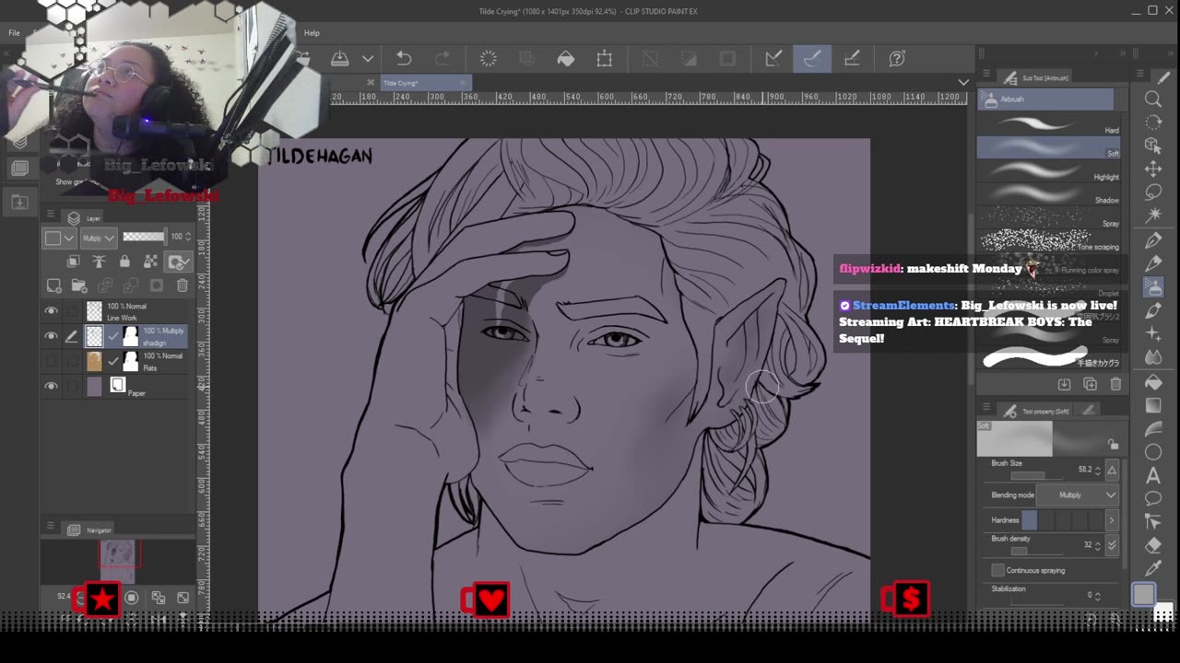Select the Tone scraping sub tool

click(1049, 241)
